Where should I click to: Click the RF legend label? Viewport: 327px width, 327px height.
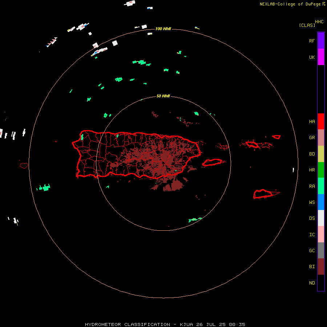point(312,41)
